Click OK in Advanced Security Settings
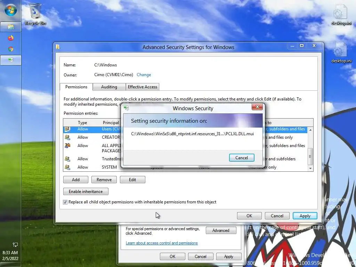The height and width of the screenshot is (267, 356). pos(249,216)
